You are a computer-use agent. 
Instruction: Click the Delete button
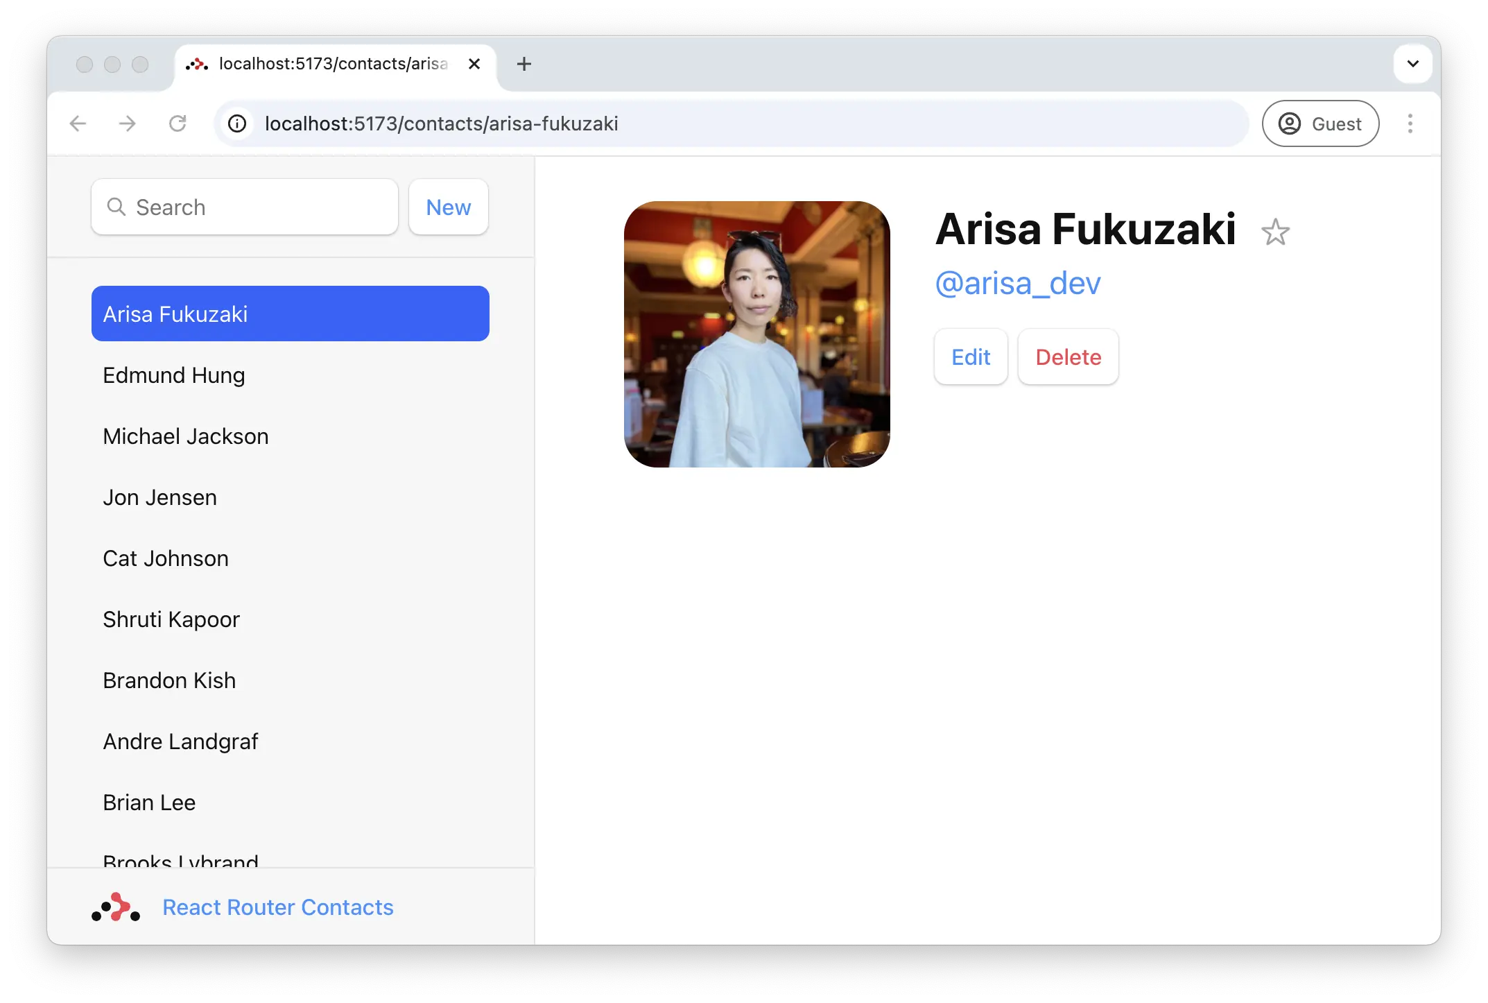[x=1068, y=357]
